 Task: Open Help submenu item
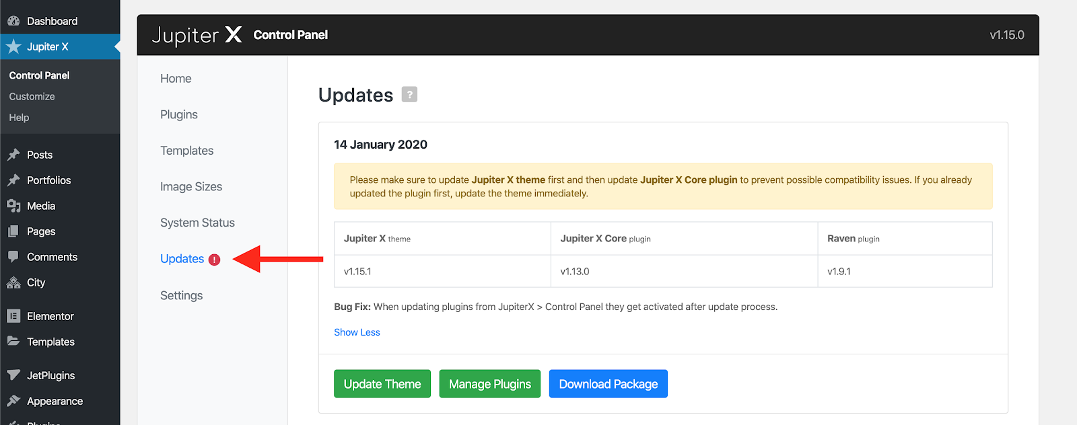[x=19, y=117]
